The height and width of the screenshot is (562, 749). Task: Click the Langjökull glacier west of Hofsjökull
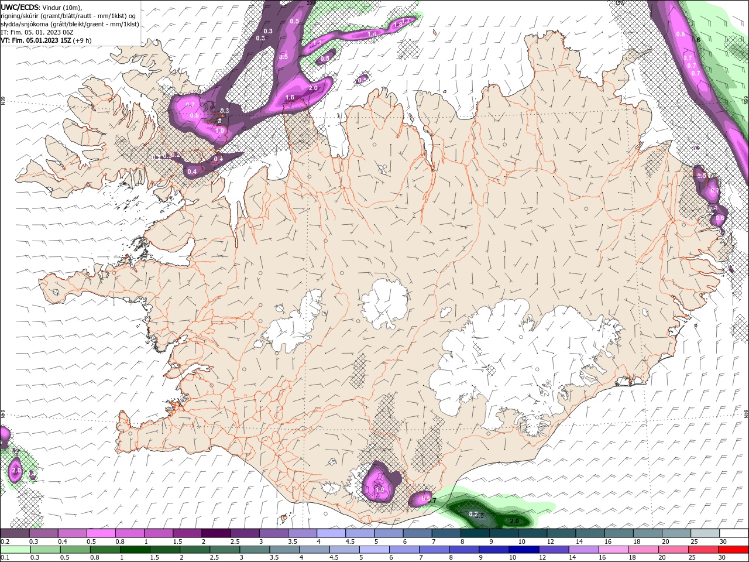click(293, 322)
